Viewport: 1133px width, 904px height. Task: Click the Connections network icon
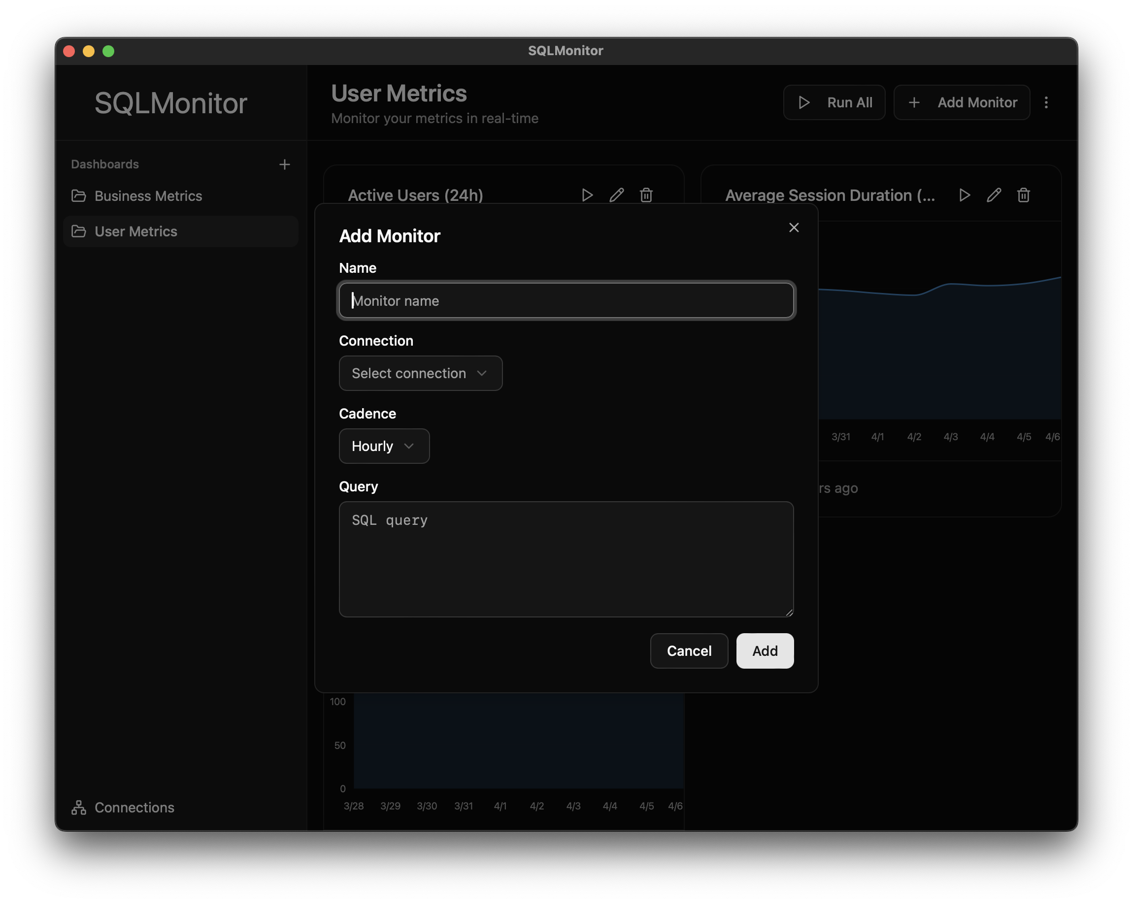[x=79, y=807]
